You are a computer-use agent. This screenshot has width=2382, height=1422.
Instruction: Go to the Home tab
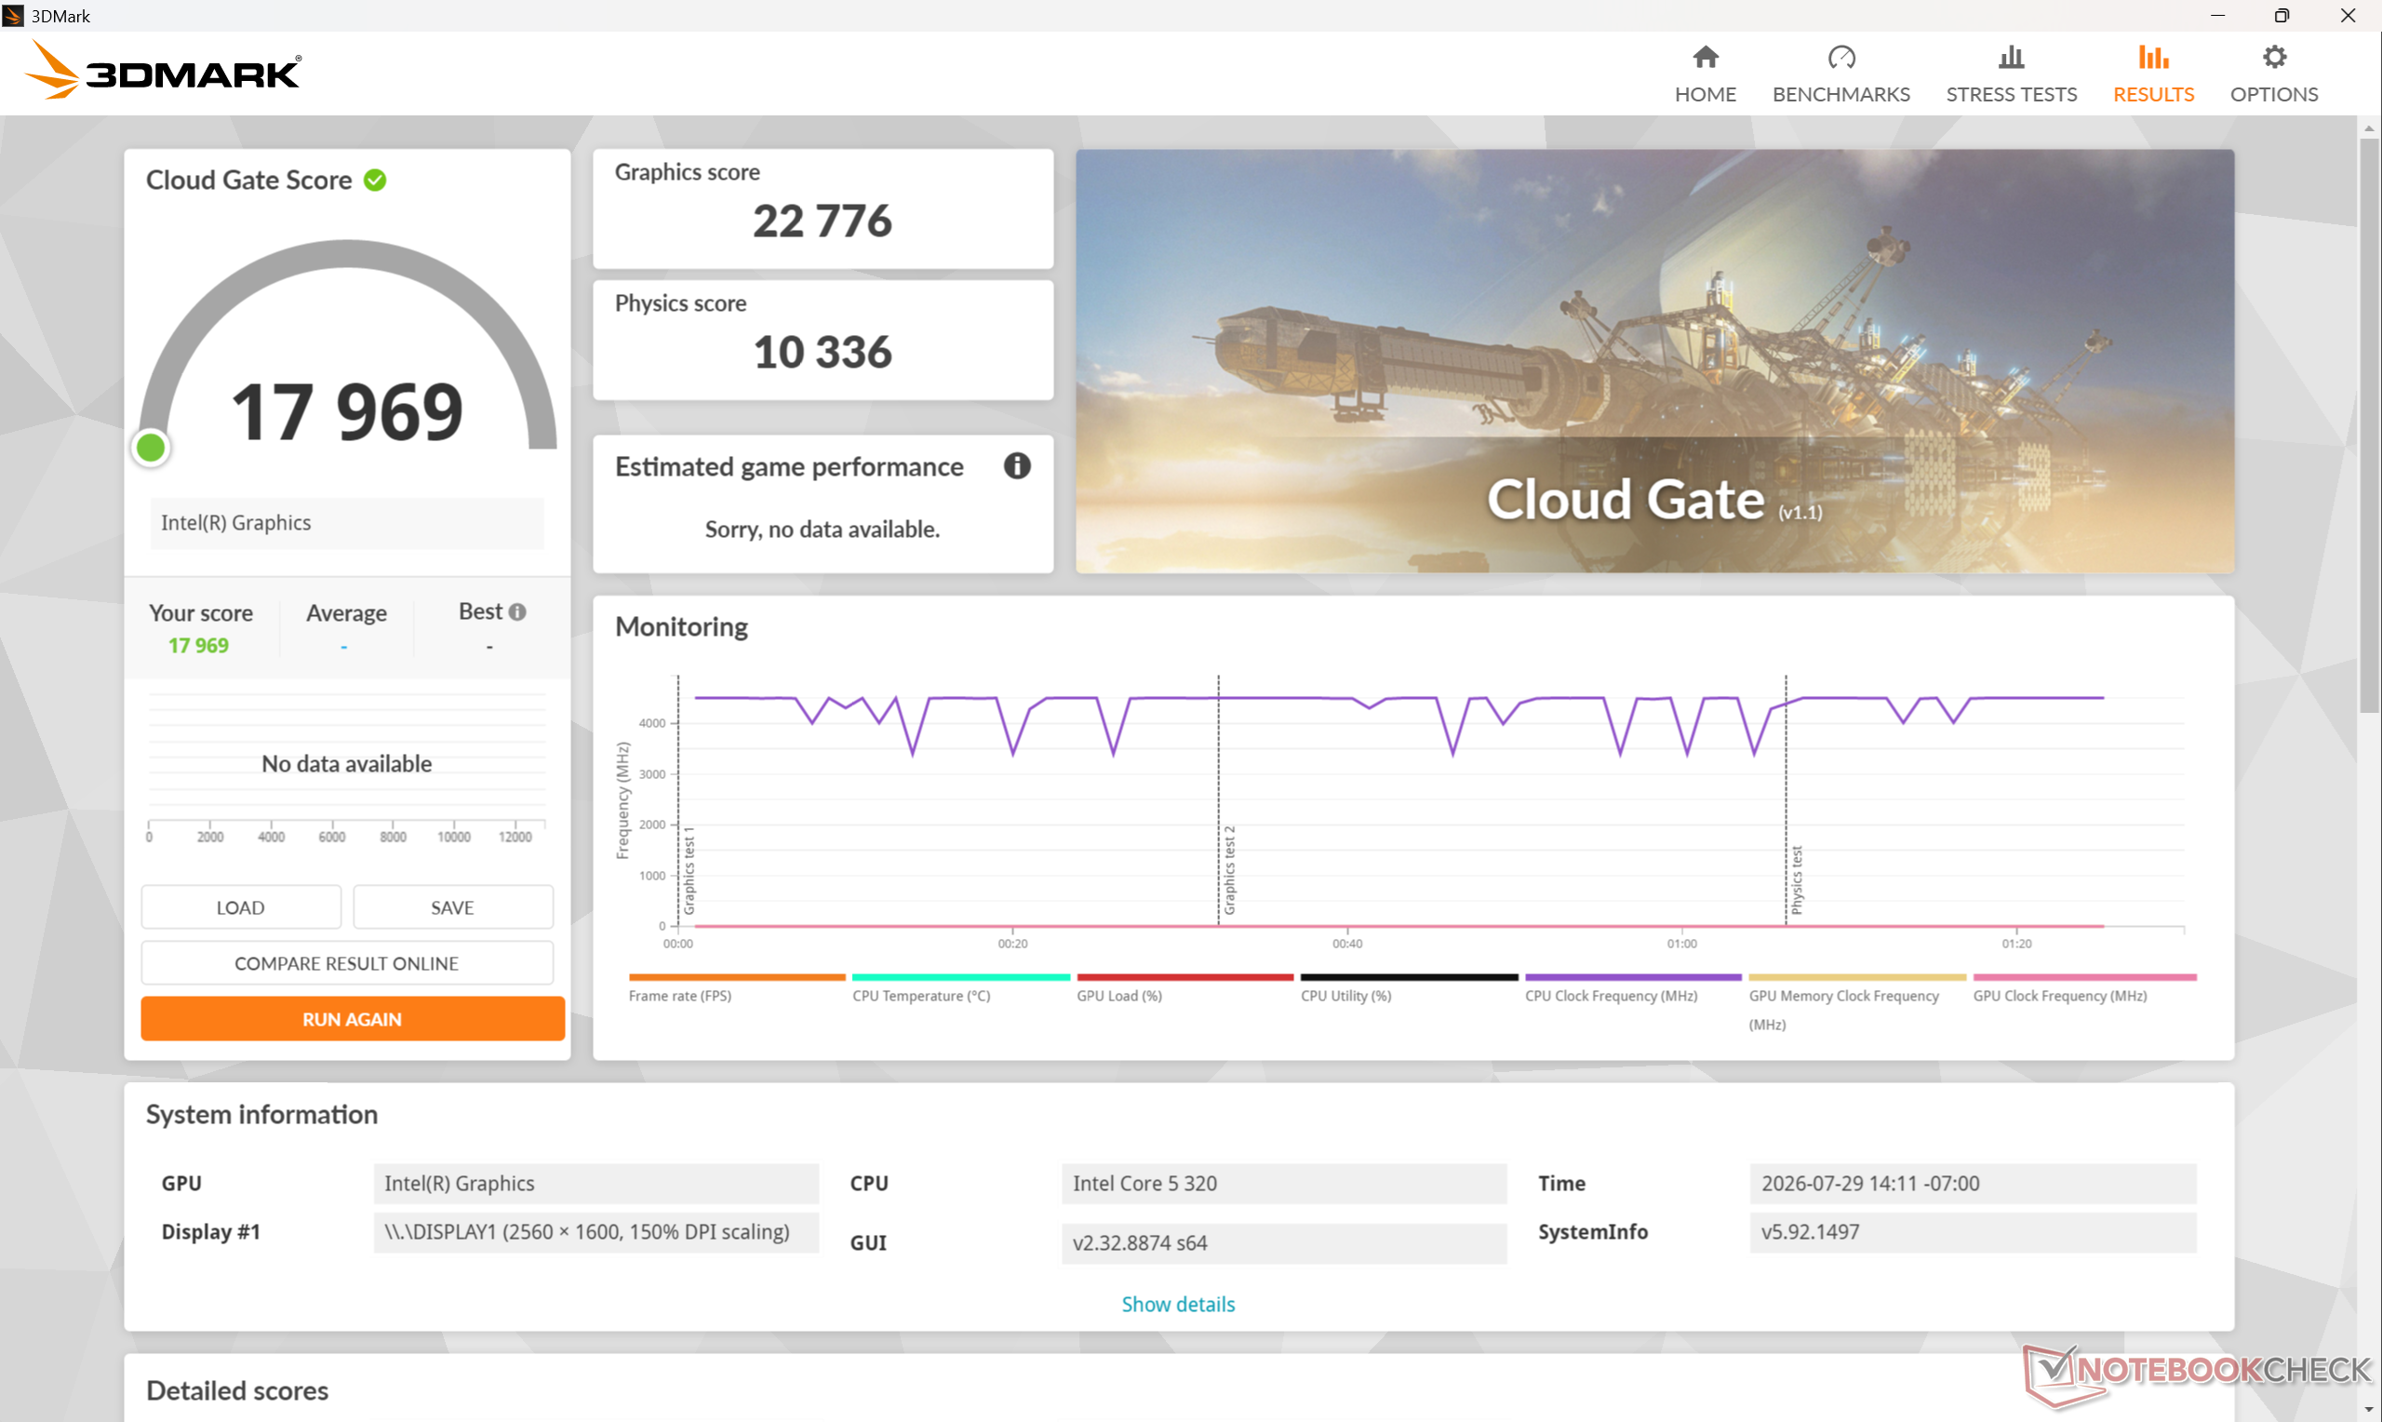[1705, 74]
